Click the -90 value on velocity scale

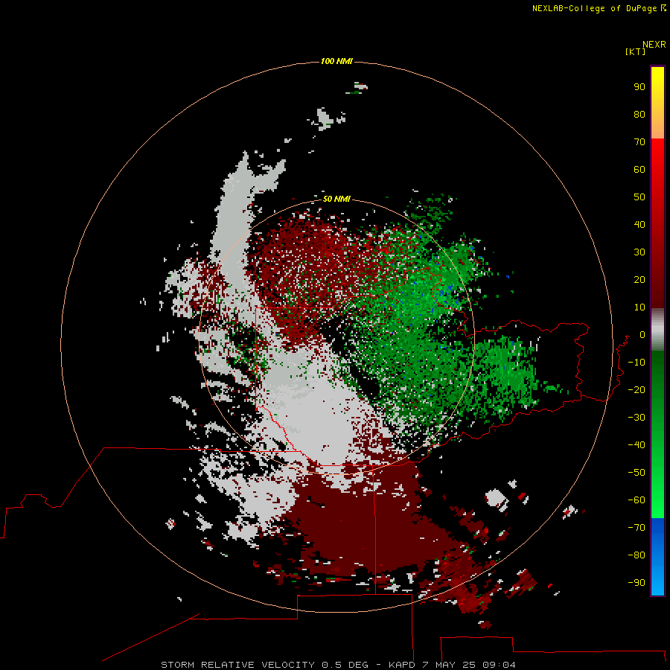tap(636, 582)
